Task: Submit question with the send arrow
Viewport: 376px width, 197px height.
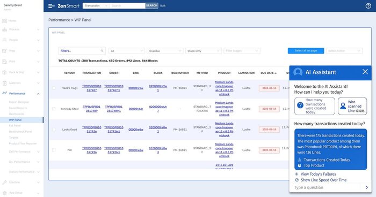Action: pyautogui.click(x=366, y=187)
